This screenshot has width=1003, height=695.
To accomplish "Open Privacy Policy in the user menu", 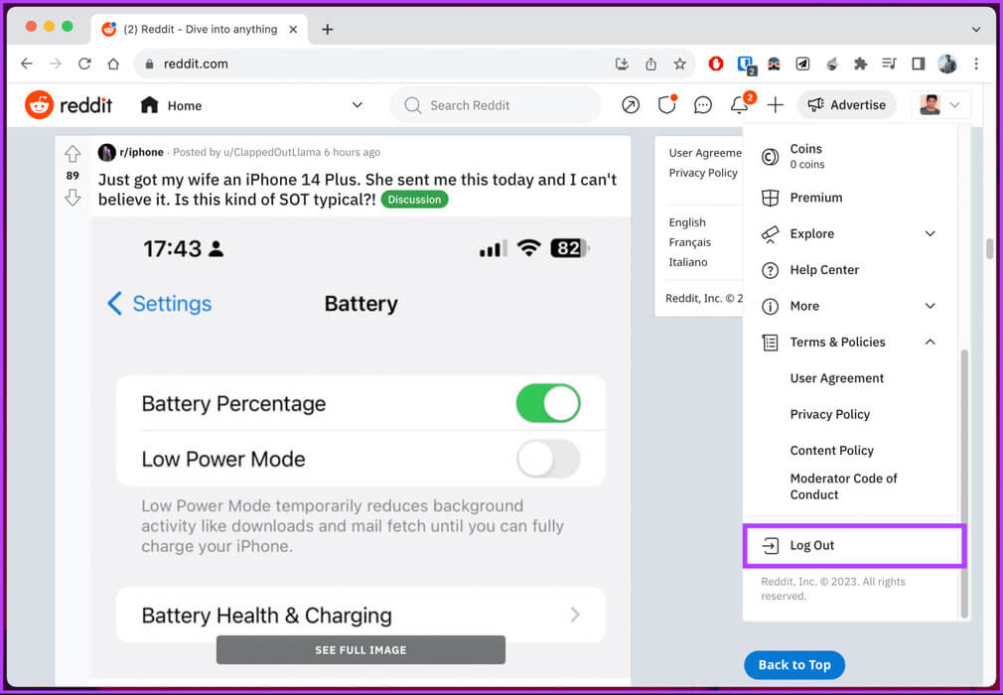I will 829,414.
